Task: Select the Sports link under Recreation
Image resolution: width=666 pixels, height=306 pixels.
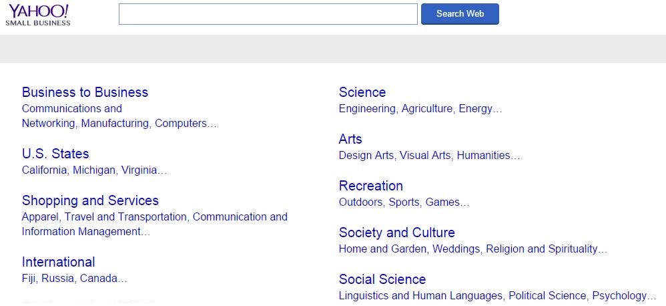Action: pos(404,202)
